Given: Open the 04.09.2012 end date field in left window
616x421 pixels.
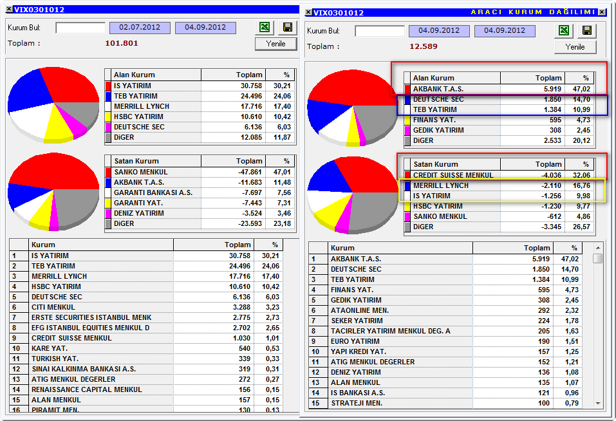Looking at the screenshot, I should coord(205,28).
